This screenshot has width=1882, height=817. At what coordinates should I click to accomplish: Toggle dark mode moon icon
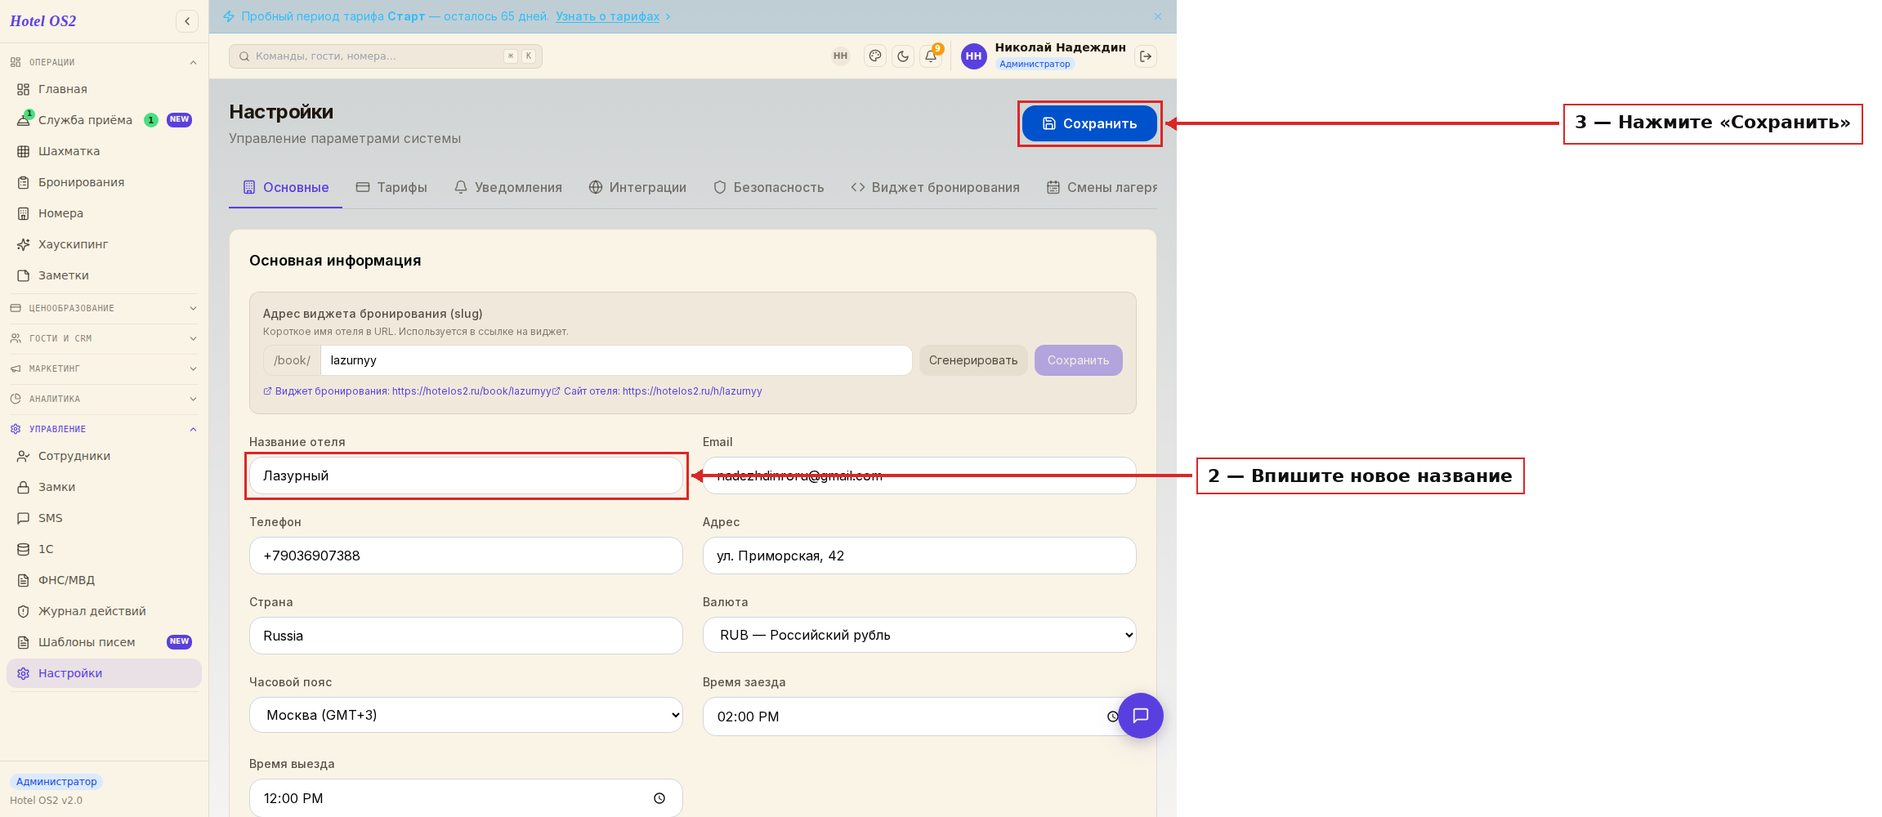903,56
